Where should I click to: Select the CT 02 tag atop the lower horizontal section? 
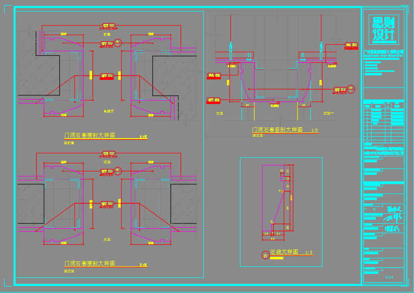[x=109, y=153]
